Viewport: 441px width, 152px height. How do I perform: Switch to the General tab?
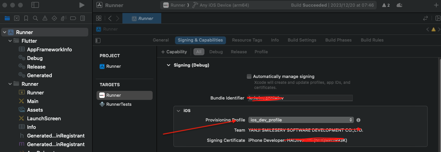(x=161, y=40)
